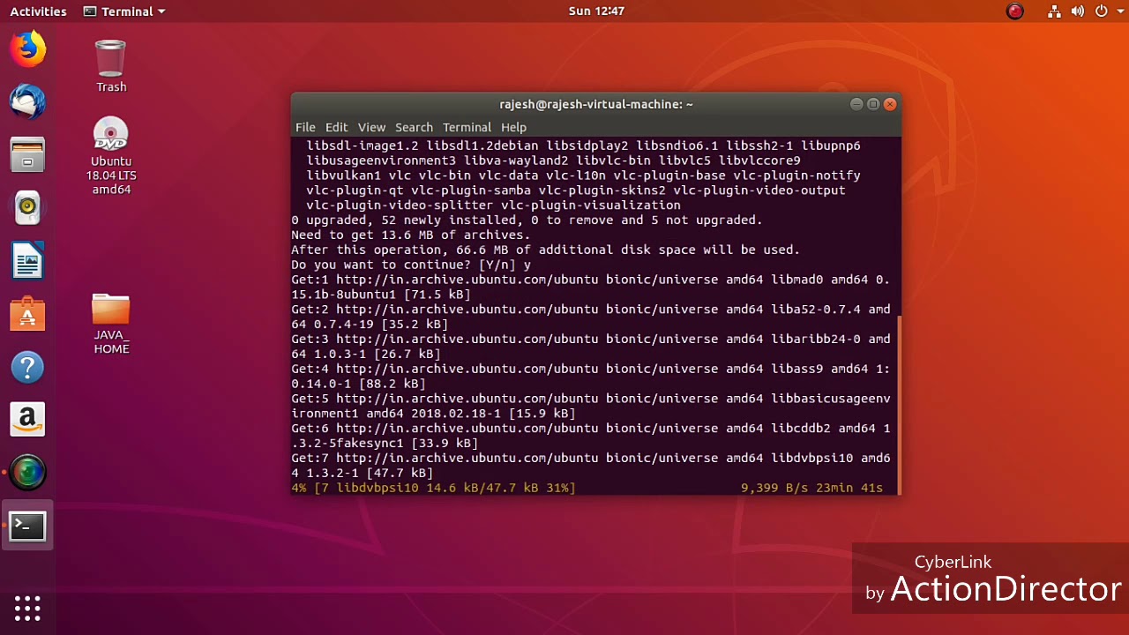Open the clock showing Sun 12:47
The width and height of the screenshot is (1129, 635).
coord(596,11)
